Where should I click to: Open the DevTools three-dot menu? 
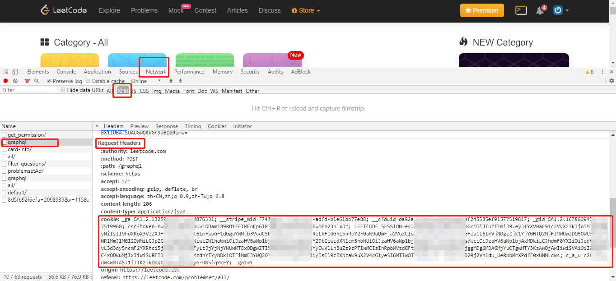[602, 72]
